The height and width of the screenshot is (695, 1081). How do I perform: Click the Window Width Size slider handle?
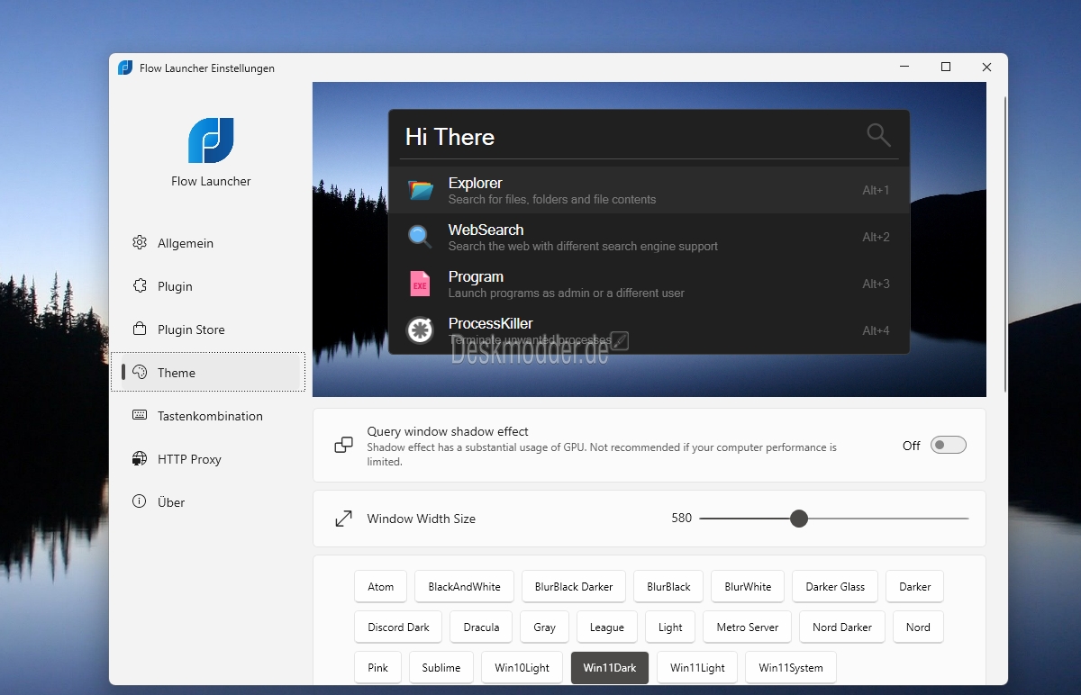click(798, 519)
